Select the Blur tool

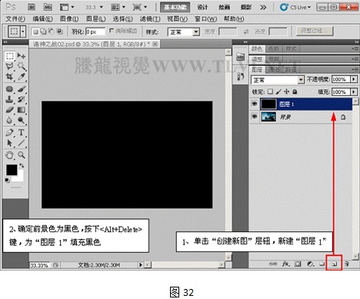10,120
